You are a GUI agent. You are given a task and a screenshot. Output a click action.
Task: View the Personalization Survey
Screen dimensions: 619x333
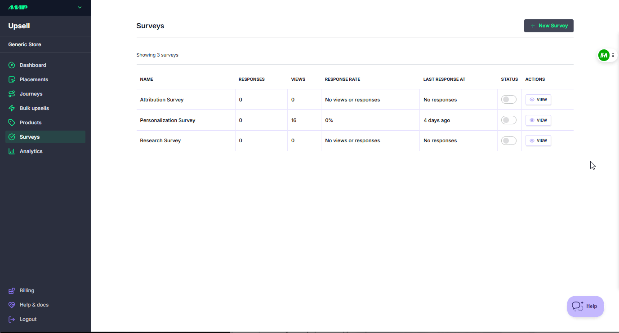click(x=538, y=120)
